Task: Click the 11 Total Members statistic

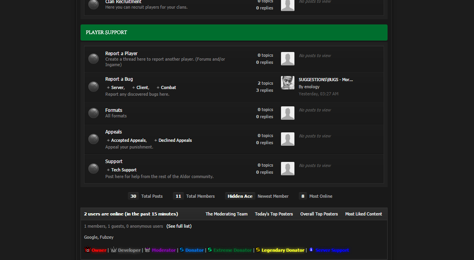Action: 194,196
